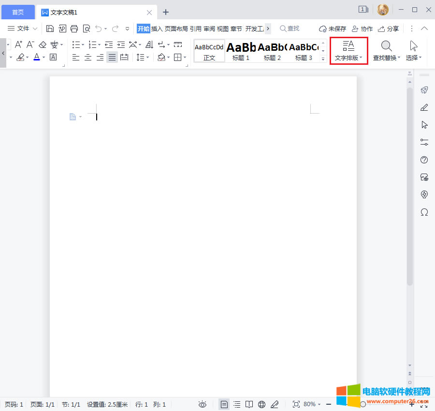435x411 pixels.
Task: Open the help icon in right sidebar
Action: (x=424, y=160)
